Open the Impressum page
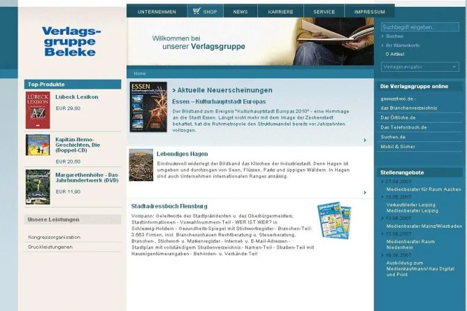 (370, 12)
